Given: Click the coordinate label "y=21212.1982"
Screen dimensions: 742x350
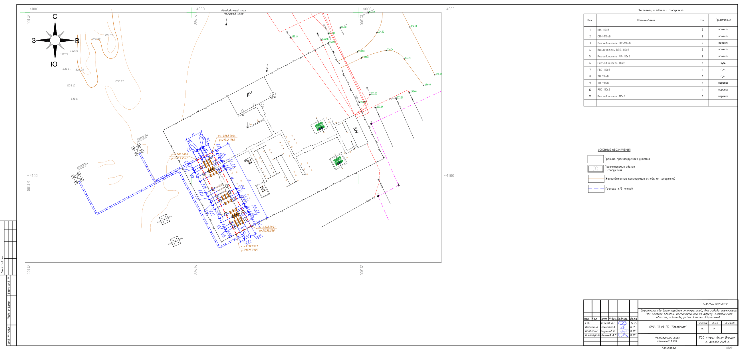Looking at the screenshot, I should (227, 140).
